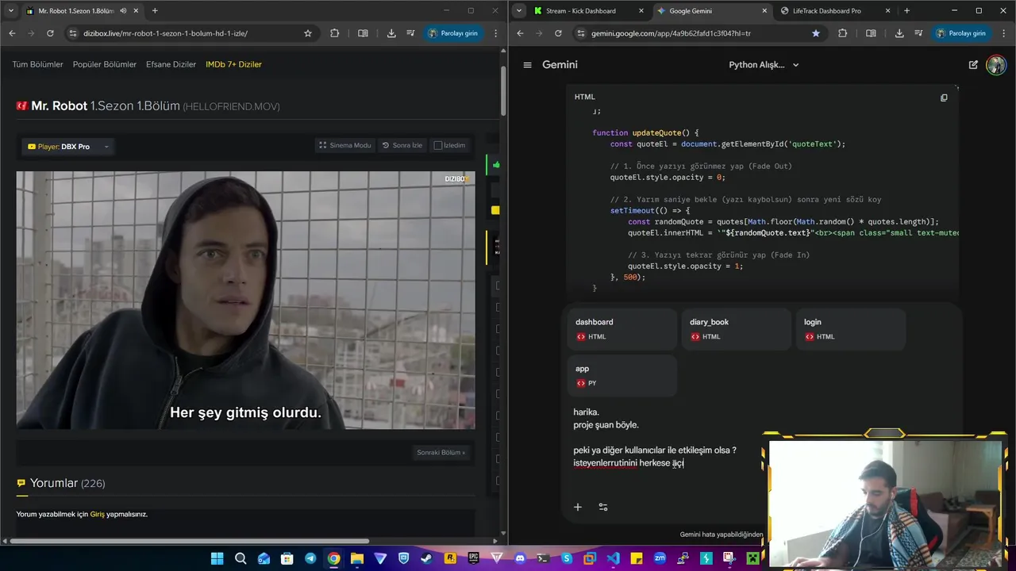Open Gemini main menu hamburger icon
This screenshot has height=571, width=1016.
(527, 65)
